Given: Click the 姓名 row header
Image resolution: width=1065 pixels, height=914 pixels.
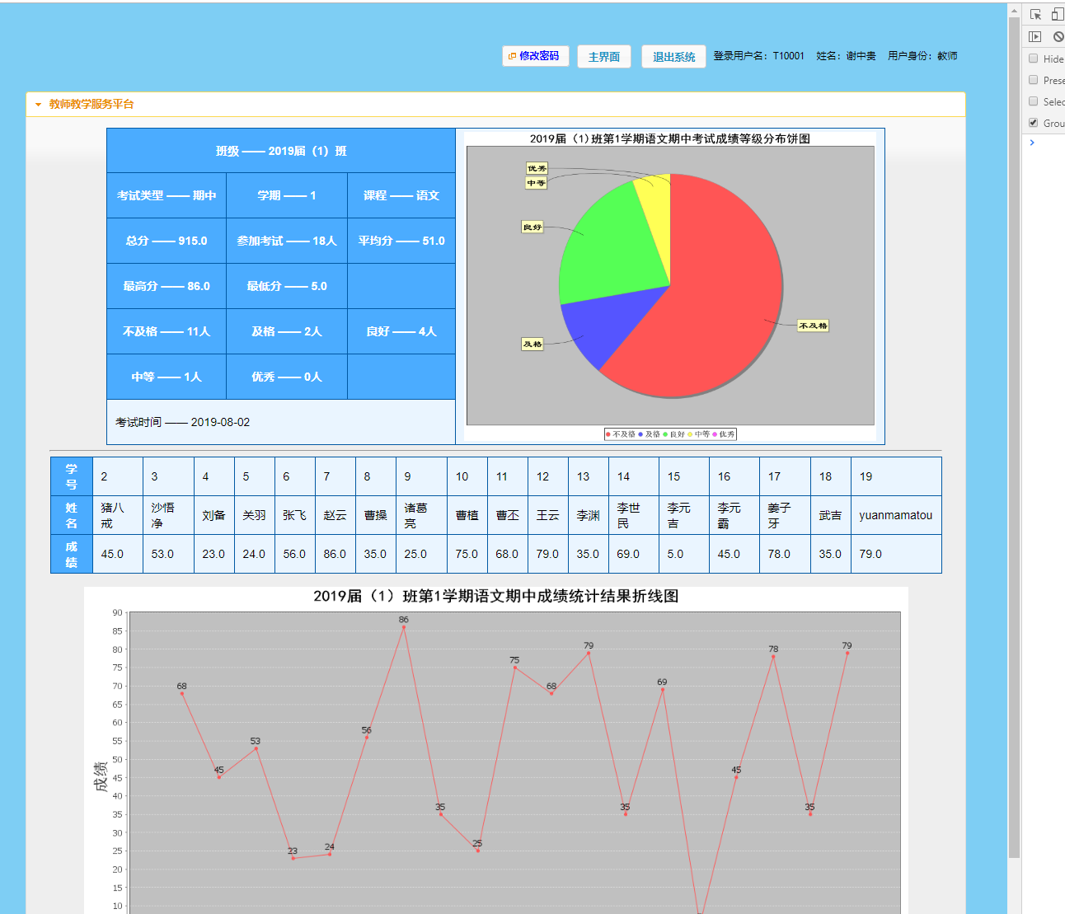Looking at the screenshot, I should point(72,515).
